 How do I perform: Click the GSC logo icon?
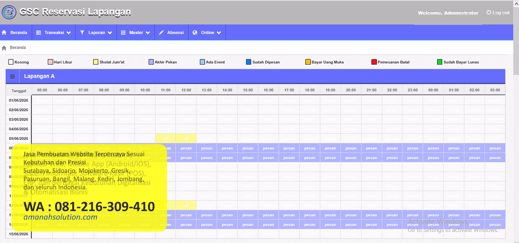[9, 13]
